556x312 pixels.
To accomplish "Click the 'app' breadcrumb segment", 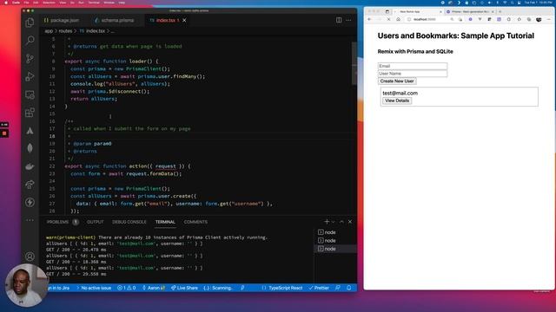I will (x=49, y=31).
